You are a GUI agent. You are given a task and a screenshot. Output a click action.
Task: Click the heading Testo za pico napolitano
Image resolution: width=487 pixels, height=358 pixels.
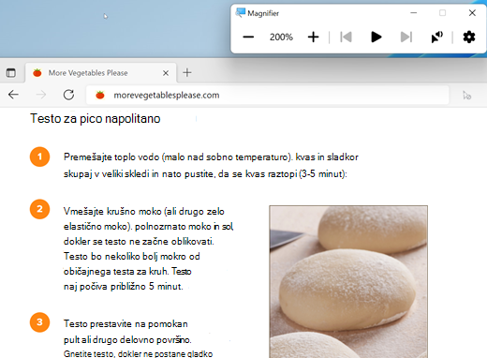(x=96, y=119)
